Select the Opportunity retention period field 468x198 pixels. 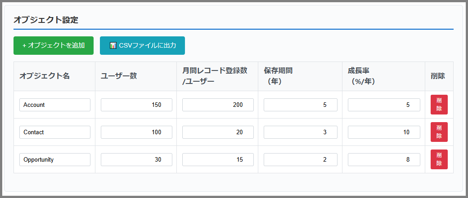tap(301, 159)
